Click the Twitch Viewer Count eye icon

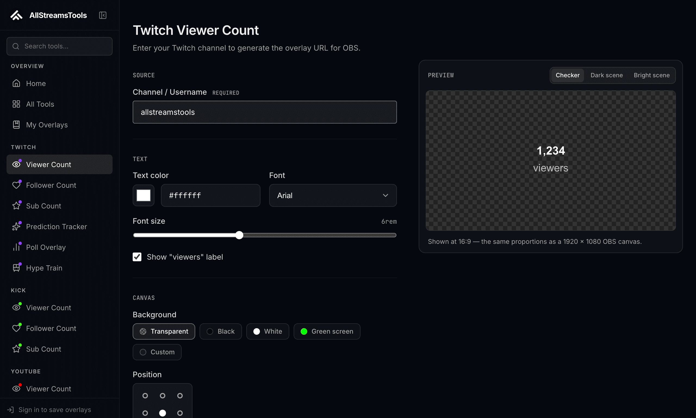[16, 164]
